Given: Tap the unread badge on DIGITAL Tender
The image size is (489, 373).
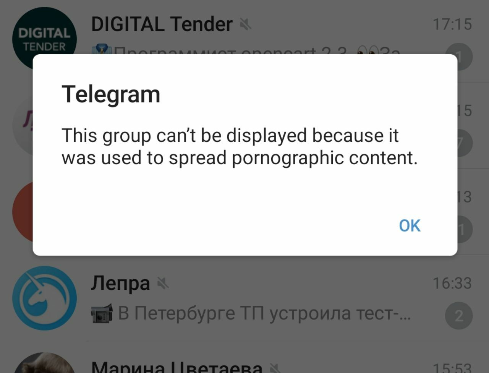Looking at the screenshot, I should [459, 57].
